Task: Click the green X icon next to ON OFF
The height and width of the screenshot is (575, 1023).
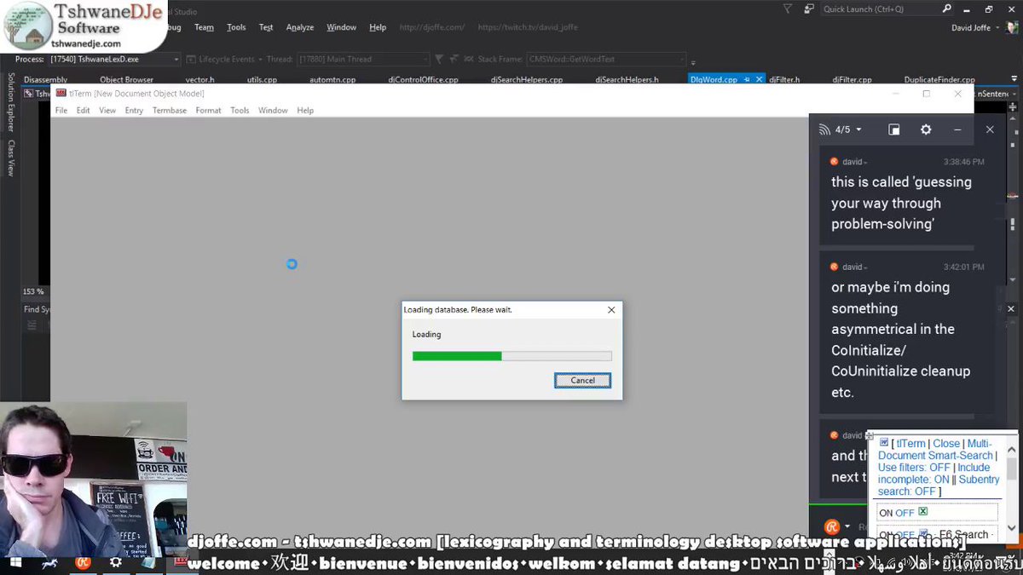Action: tap(923, 512)
